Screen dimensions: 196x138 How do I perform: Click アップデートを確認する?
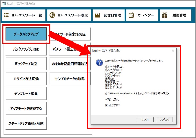tap(26, 108)
